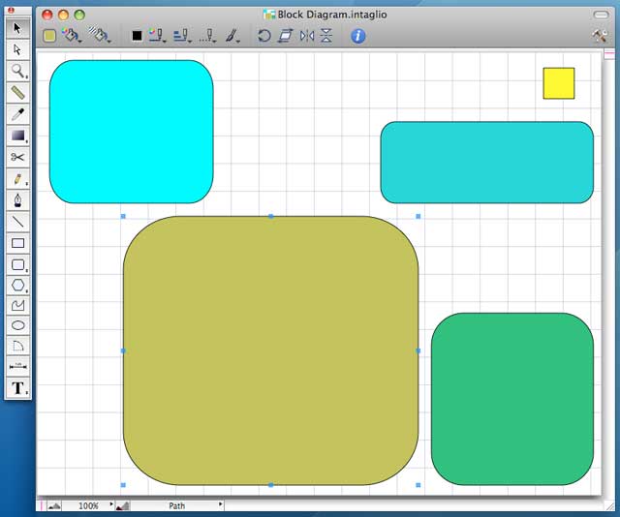The height and width of the screenshot is (517, 620).
Task: Click the olive fill color swatch in toolbar
Action: [49, 36]
